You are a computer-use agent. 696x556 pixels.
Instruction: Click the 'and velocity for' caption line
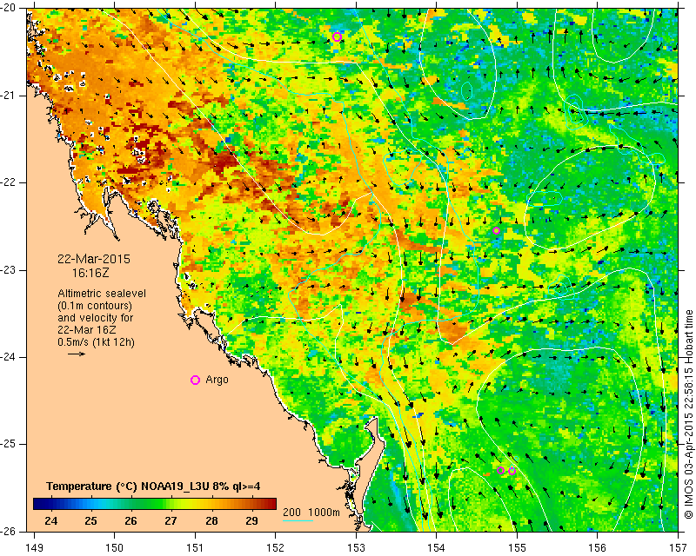click(96, 318)
